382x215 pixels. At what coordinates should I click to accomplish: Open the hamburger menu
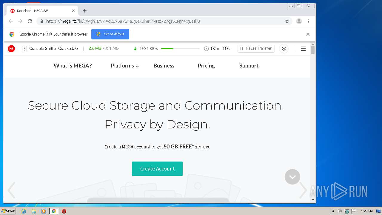(x=303, y=49)
